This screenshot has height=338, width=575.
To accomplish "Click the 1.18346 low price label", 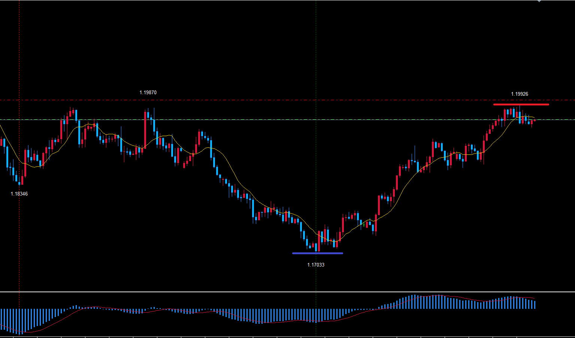I will click(x=19, y=194).
